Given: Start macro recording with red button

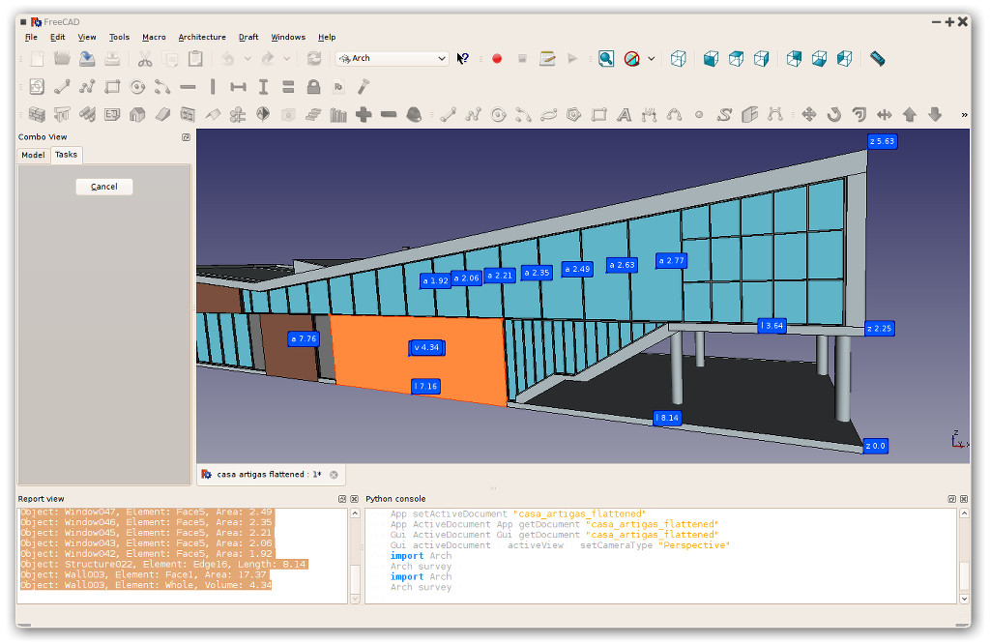Looking at the screenshot, I should [x=497, y=59].
